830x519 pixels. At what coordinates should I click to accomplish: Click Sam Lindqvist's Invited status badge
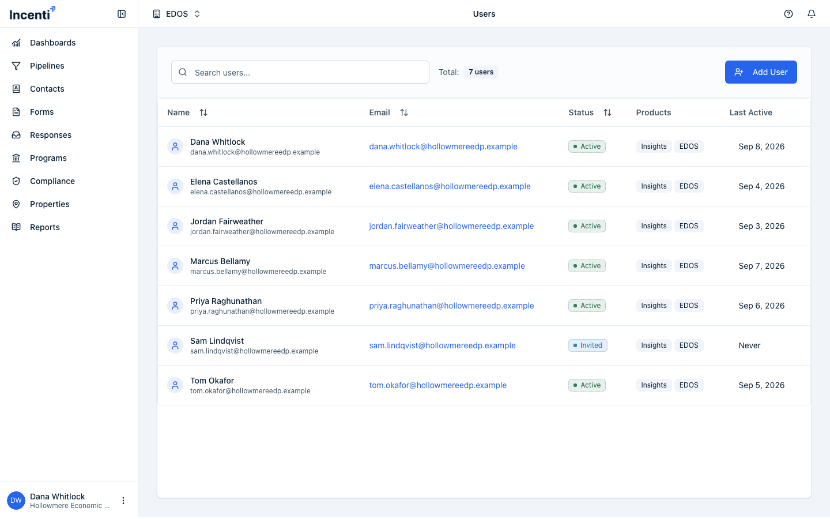click(588, 345)
